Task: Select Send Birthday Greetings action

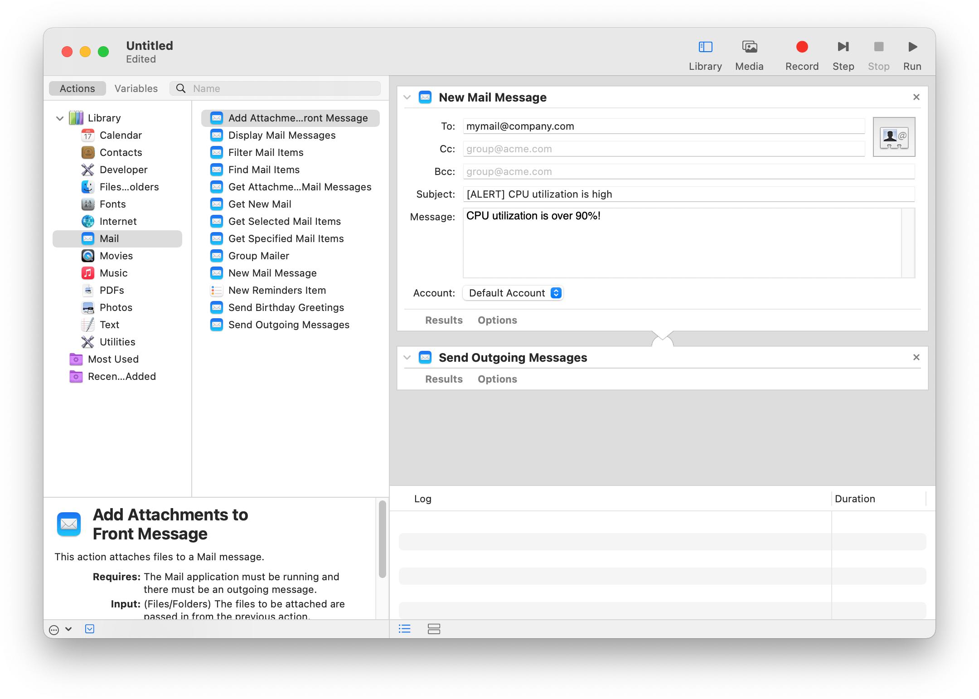Action: pos(291,307)
